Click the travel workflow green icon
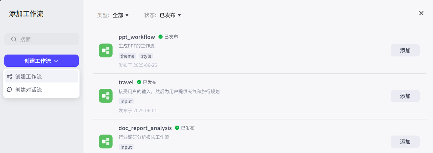 tap(106, 96)
